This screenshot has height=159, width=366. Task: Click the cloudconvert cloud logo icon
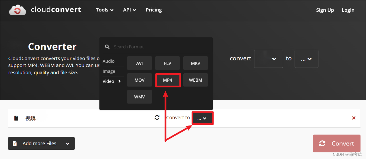click(x=18, y=10)
